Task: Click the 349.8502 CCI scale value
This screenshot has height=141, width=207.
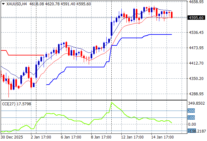Action: point(197,103)
